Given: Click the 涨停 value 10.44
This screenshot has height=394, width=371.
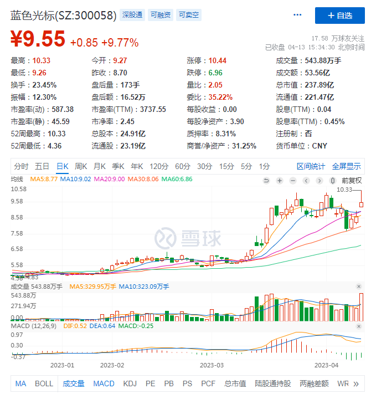Looking at the screenshot, I should tap(218, 61).
